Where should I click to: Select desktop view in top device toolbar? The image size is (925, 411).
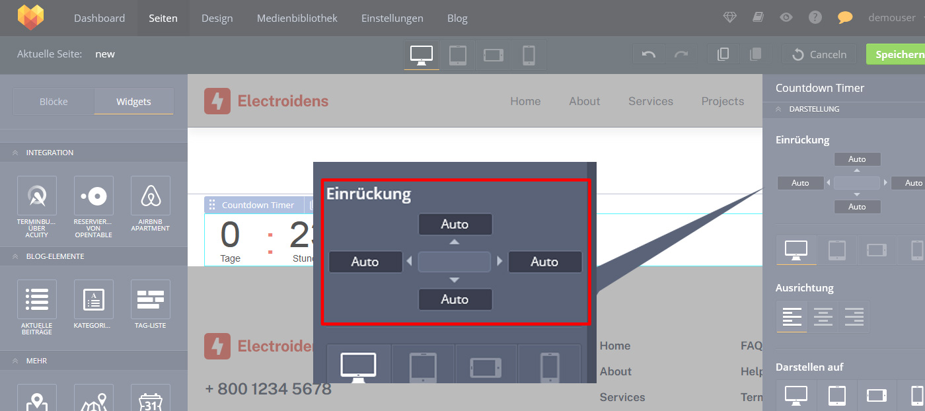point(422,55)
